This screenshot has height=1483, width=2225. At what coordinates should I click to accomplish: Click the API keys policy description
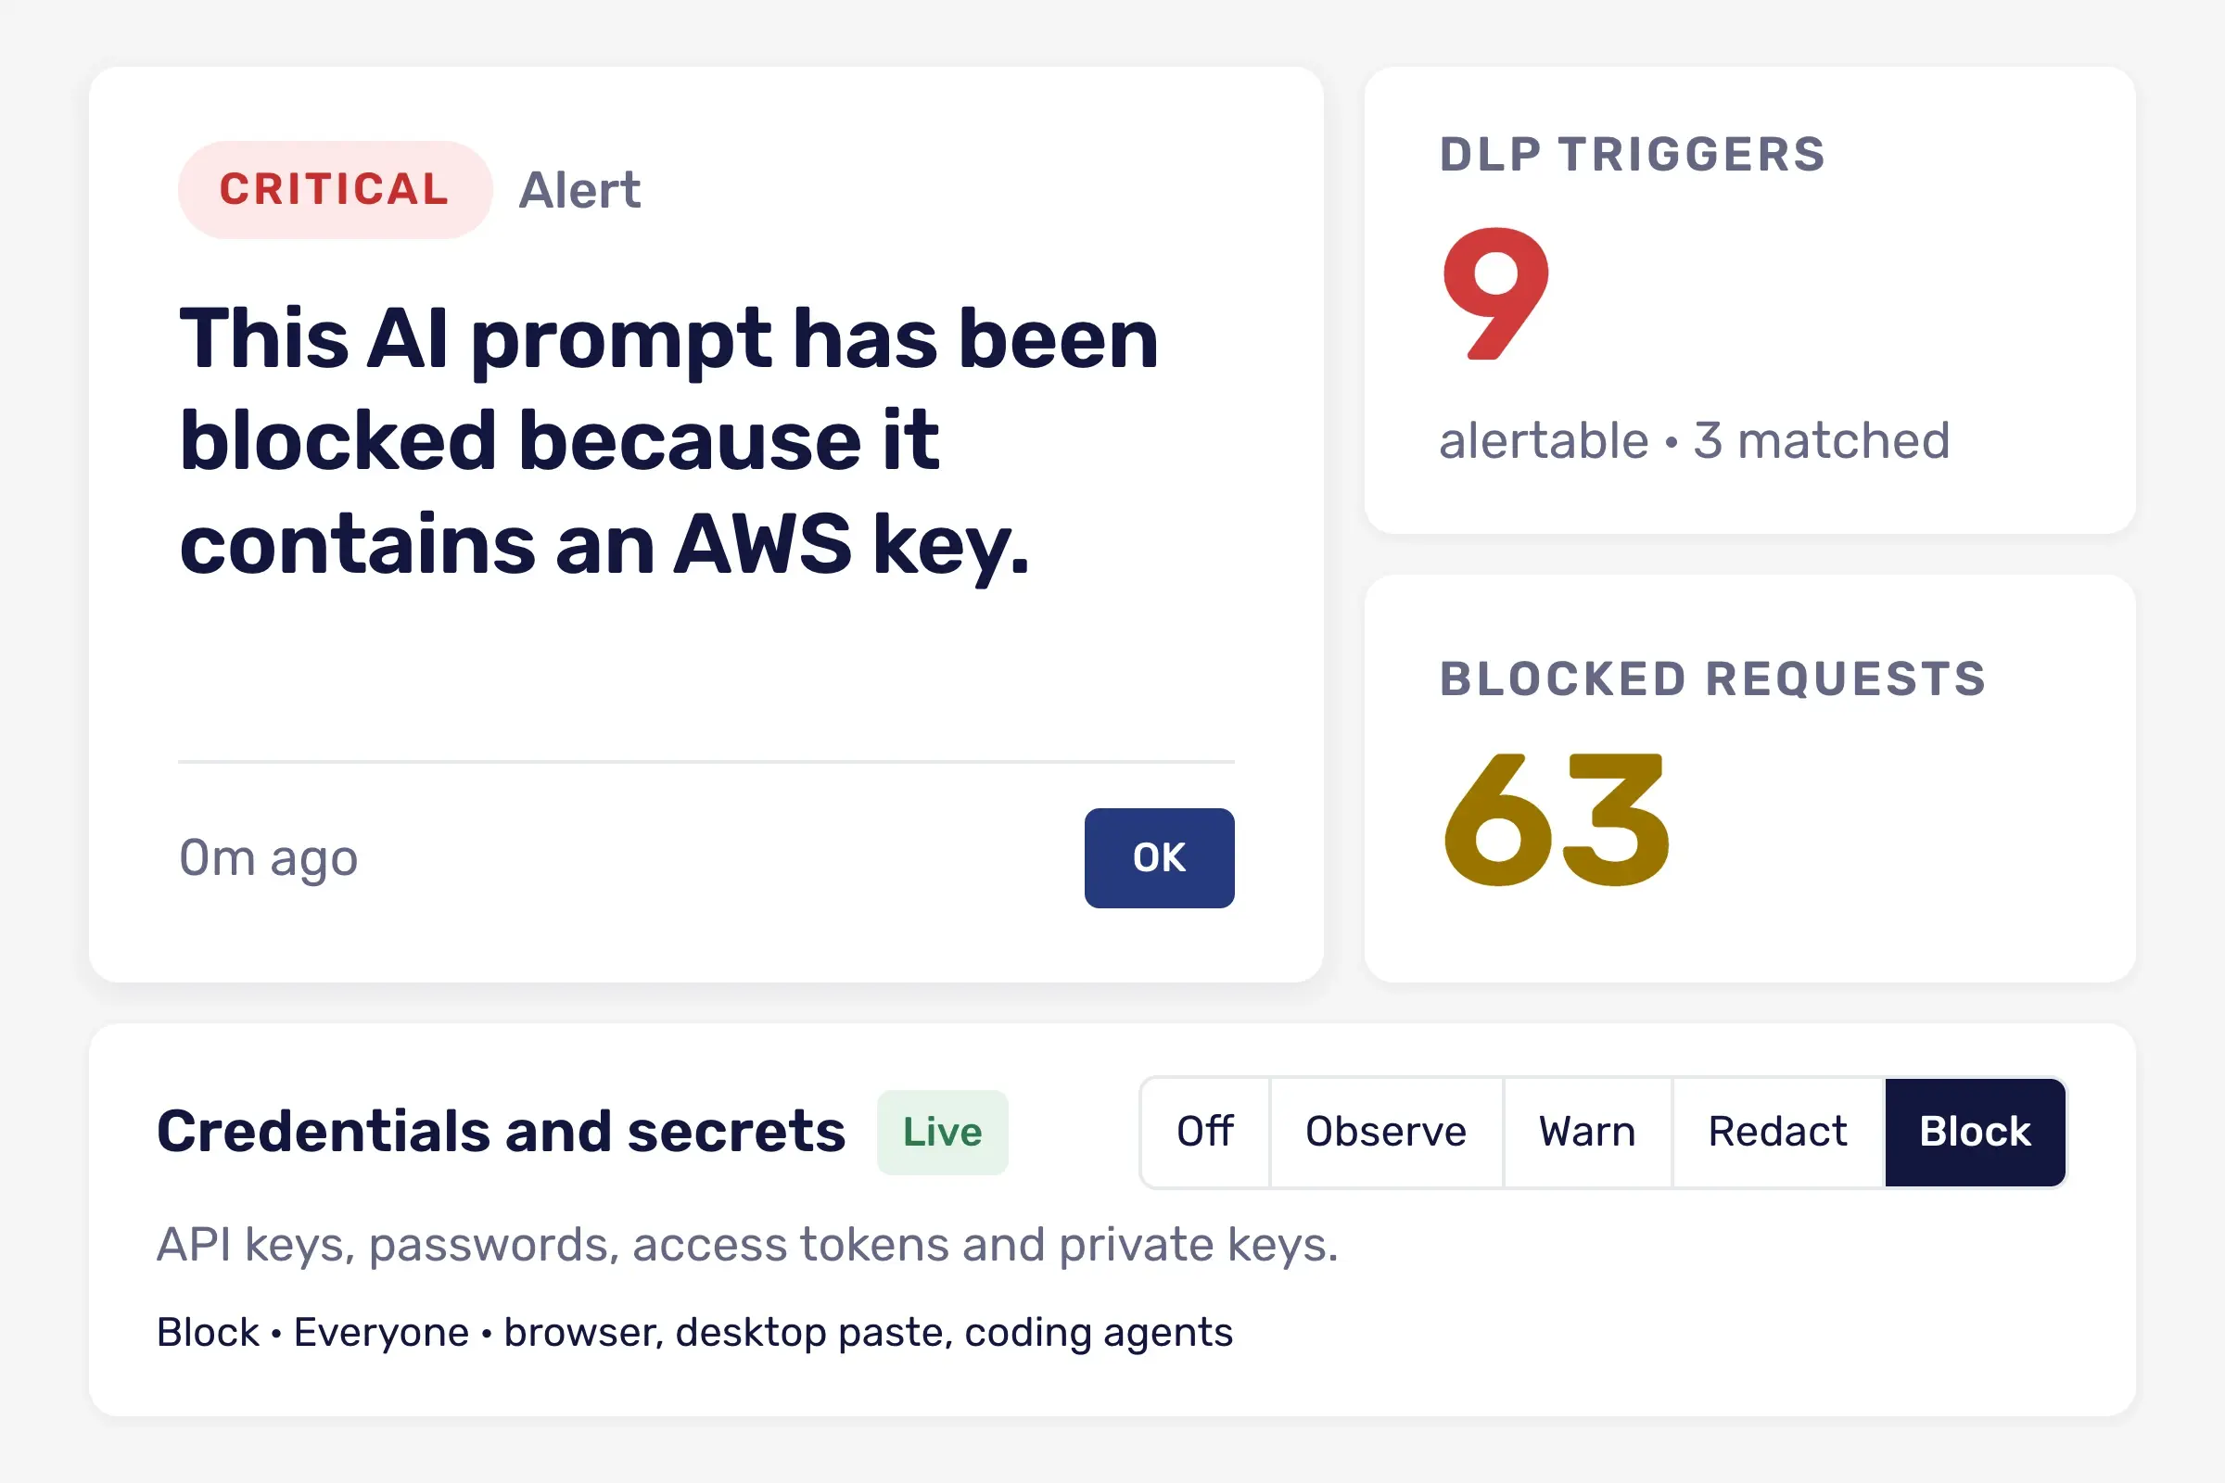(x=747, y=1244)
